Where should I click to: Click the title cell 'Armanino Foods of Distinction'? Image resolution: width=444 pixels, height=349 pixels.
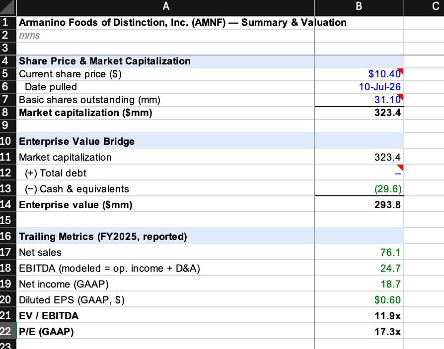(166, 22)
